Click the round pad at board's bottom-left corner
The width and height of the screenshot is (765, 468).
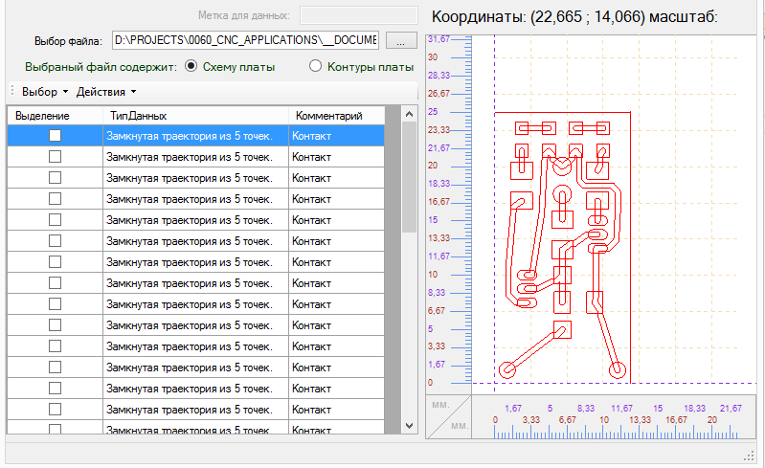507,369
